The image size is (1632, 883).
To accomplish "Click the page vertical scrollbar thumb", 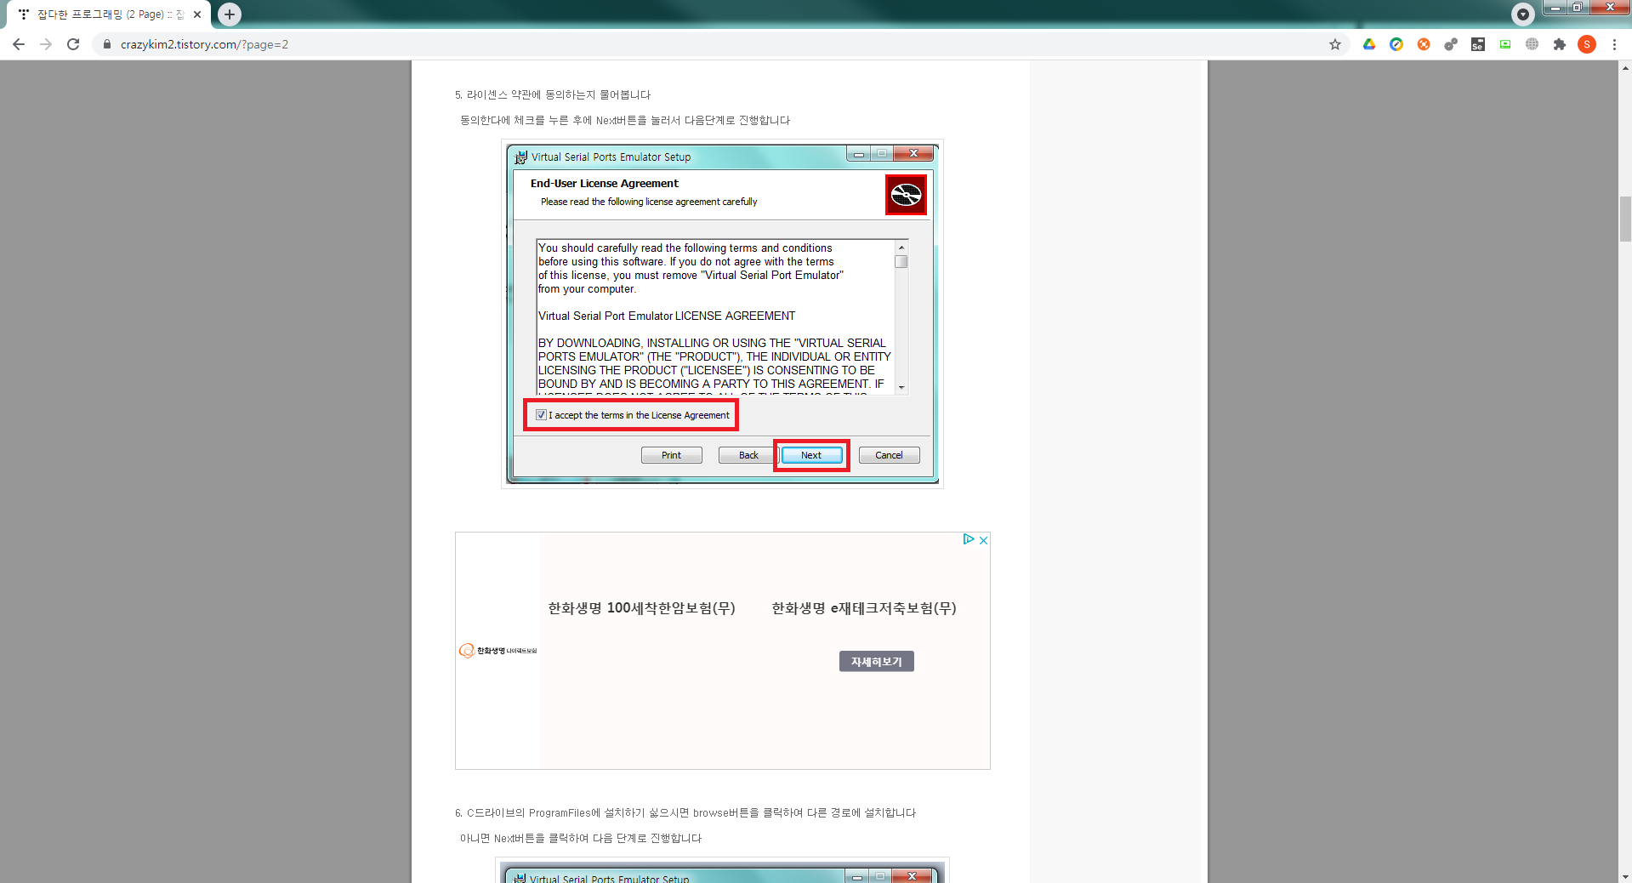I will (1625, 219).
